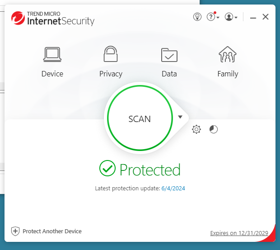The width and height of the screenshot is (280, 250).
Task: Open the Help question mark dropdown
Action: click(212, 17)
